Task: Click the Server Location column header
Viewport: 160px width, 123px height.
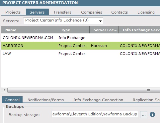Action: click(104, 30)
